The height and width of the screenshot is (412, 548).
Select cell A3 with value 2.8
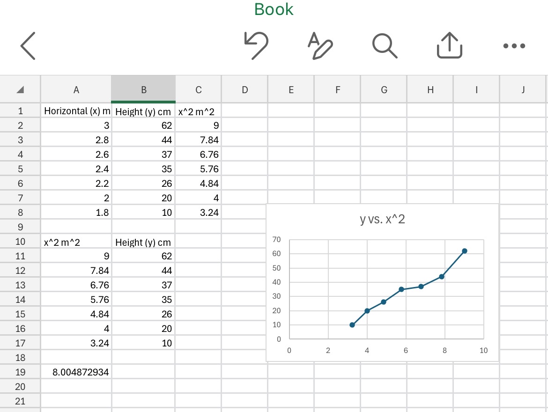tap(76, 140)
